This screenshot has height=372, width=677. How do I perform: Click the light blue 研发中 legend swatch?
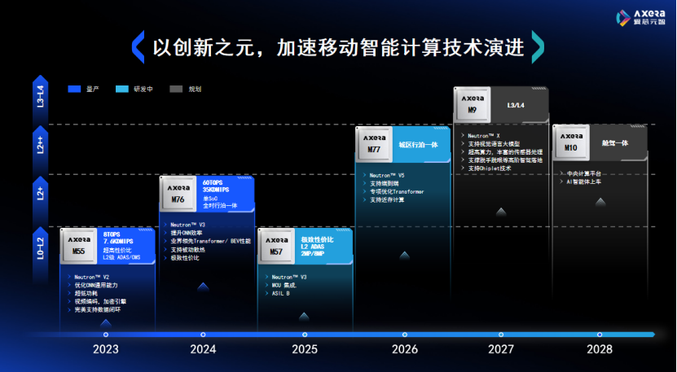(122, 89)
